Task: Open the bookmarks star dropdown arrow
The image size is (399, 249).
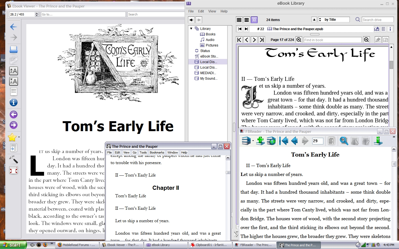Action: [19, 137]
